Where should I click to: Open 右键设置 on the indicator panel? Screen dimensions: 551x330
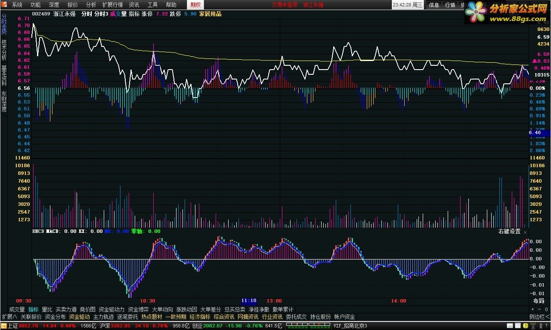point(509,232)
